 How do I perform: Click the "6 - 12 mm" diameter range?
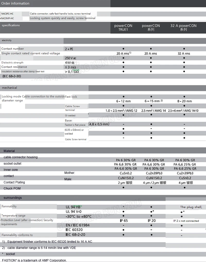tap(123, 101)
